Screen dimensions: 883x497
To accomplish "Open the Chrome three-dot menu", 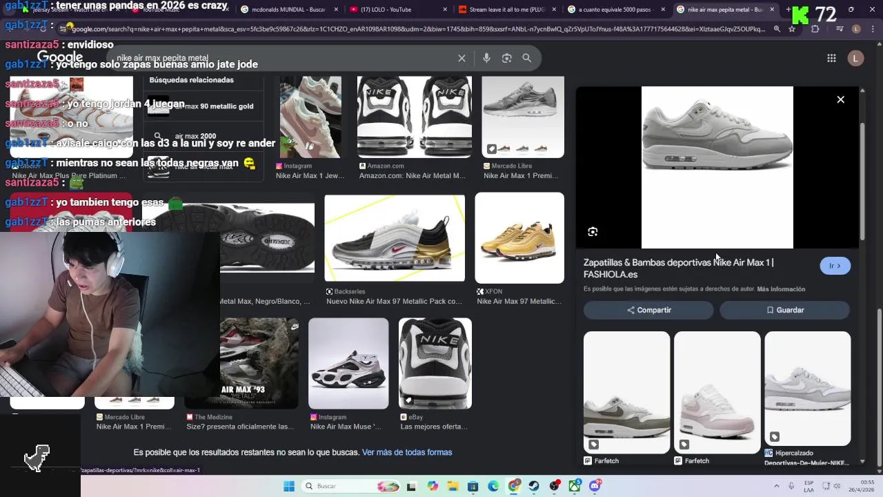I will 873,29.
